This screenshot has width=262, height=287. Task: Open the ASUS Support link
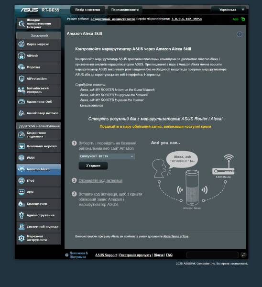click(x=106, y=255)
